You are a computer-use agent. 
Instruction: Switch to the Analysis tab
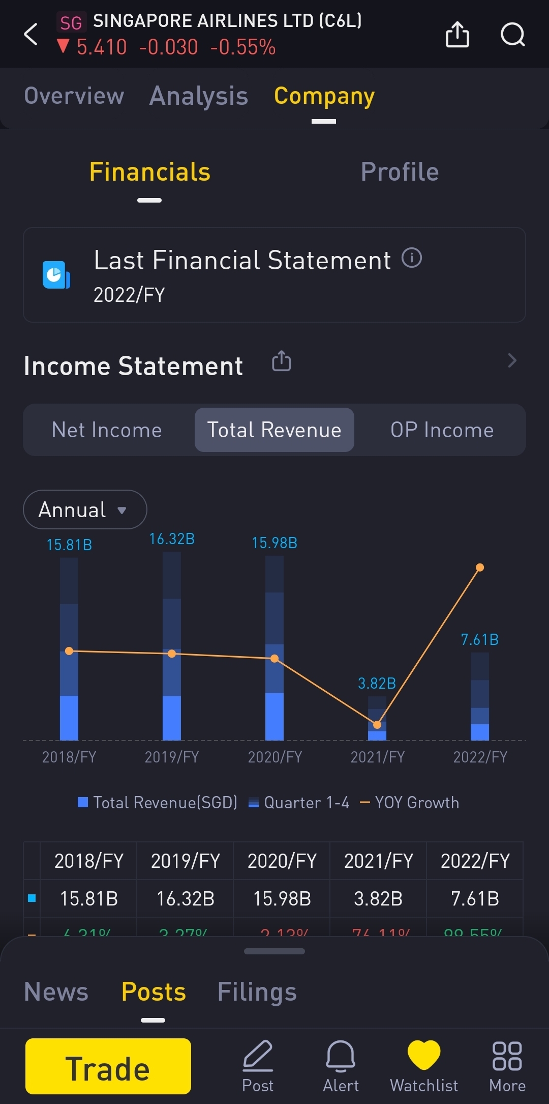point(199,96)
